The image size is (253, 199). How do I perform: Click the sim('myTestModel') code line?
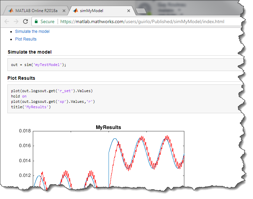[39, 65]
